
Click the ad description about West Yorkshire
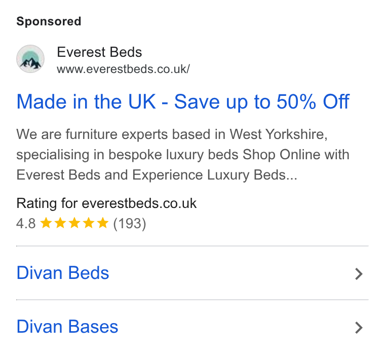tap(183, 155)
